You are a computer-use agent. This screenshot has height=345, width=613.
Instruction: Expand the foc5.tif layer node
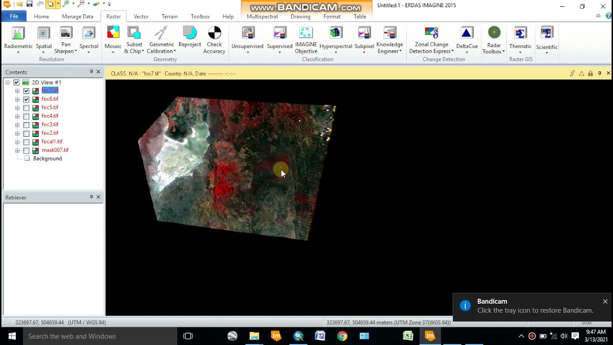tap(17, 108)
